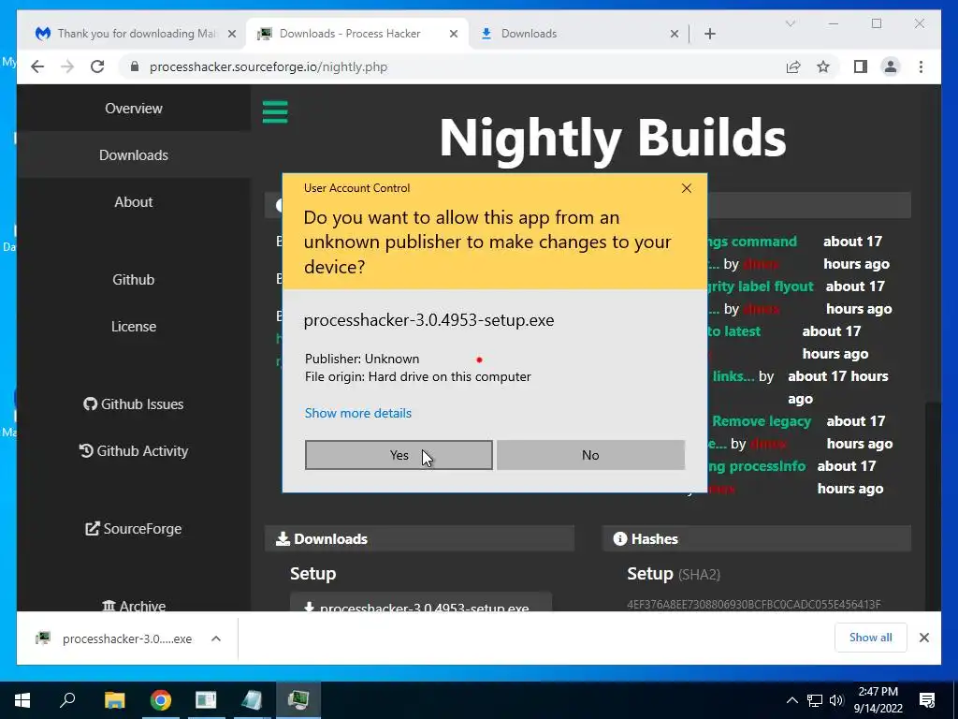Open the volume control icon
Screen dimensions: 958x719
click(x=836, y=700)
